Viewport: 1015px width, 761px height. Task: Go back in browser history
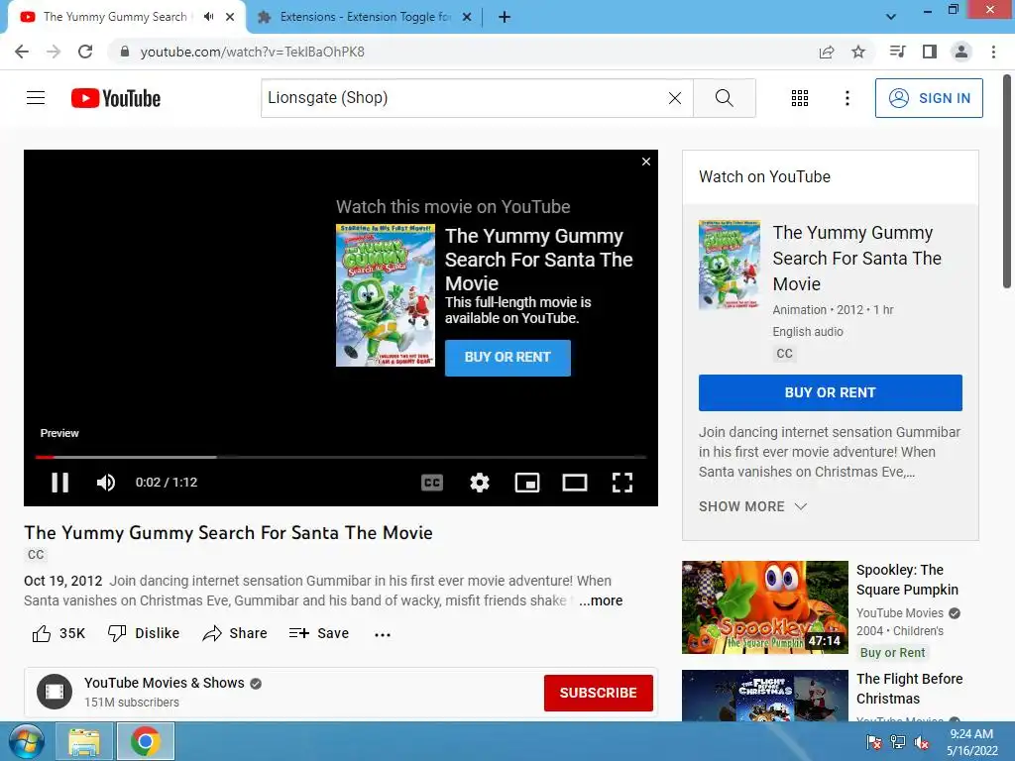click(22, 52)
